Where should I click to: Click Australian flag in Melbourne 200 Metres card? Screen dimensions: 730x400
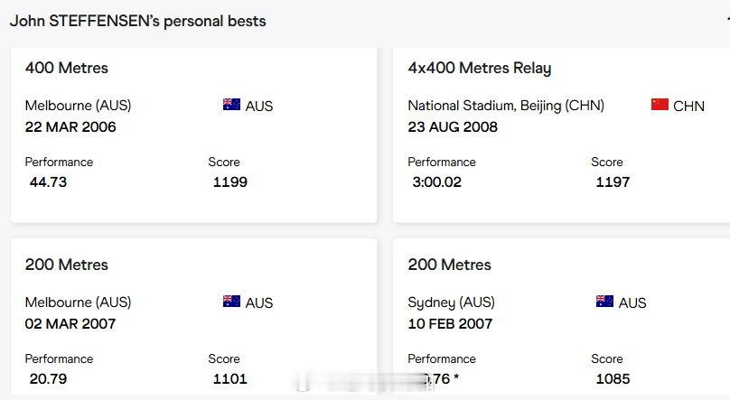click(231, 301)
